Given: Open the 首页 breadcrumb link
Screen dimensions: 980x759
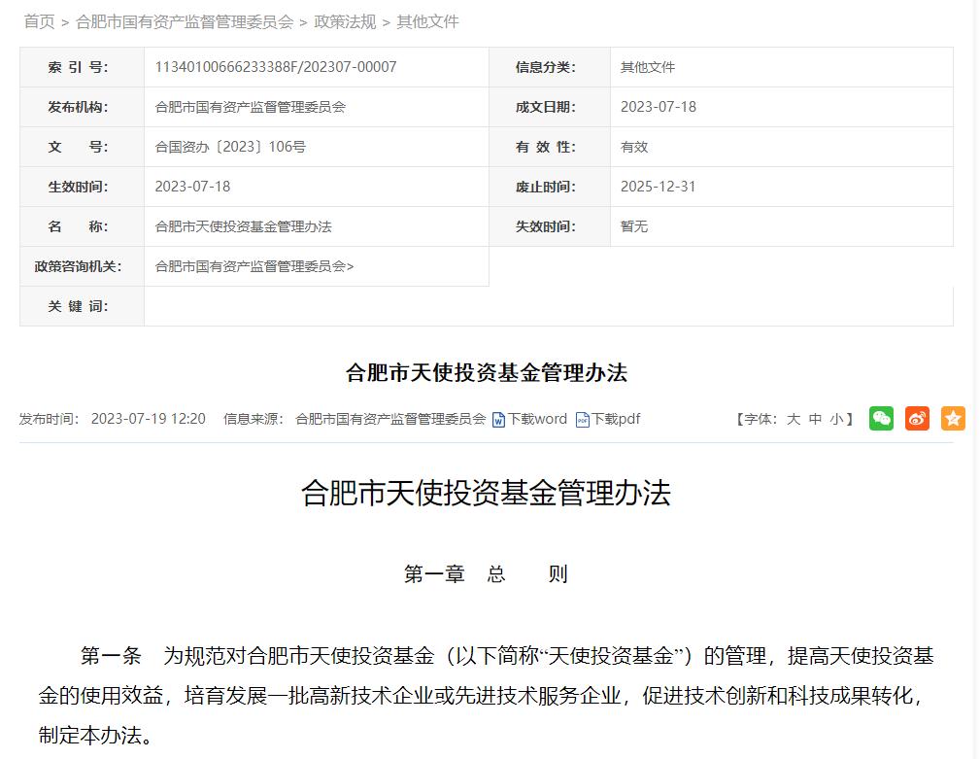Looking at the screenshot, I should click(40, 22).
